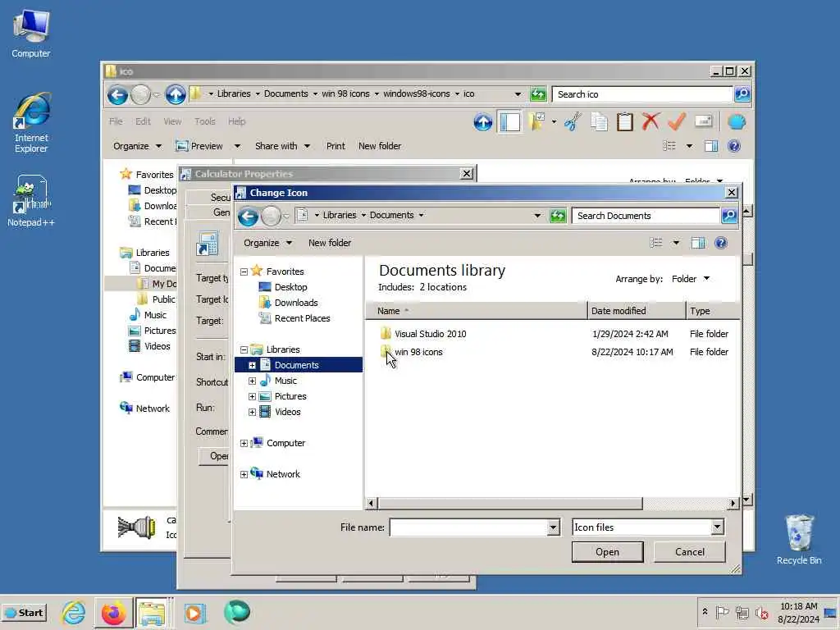Image resolution: width=840 pixels, height=630 pixels.
Task: Open Windows Media Player from taskbar
Action: (195, 613)
